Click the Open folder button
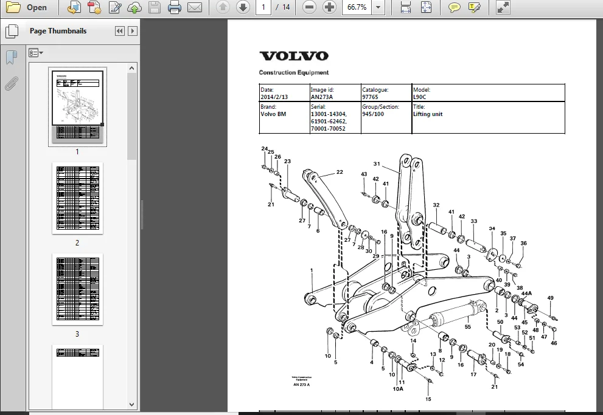Image resolution: width=603 pixels, height=415 pixels. [x=27, y=7]
